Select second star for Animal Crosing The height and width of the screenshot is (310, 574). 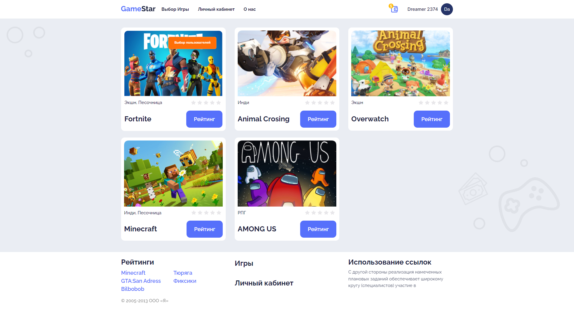pos(314,103)
